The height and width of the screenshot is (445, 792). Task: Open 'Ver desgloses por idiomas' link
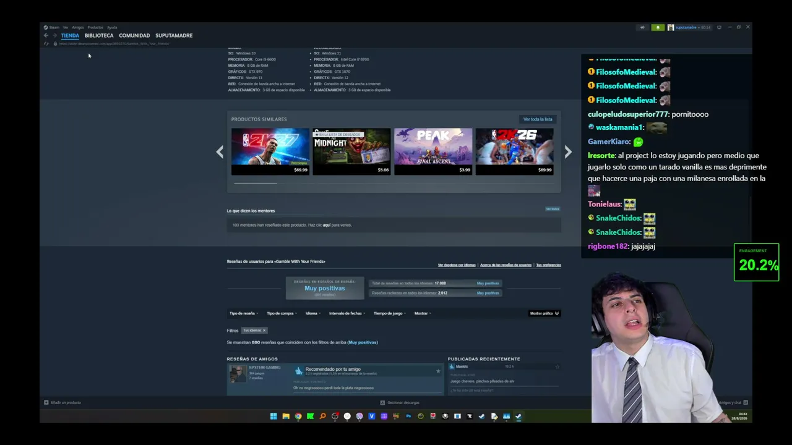tap(457, 265)
